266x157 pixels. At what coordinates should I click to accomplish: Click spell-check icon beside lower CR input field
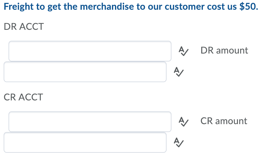pyautogui.click(x=178, y=142)
